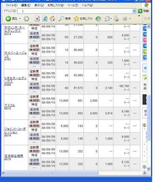Image resolution: width=165 pixels, height=182 pixels.
Task: Click the horizontal scrollbar right arrow
Action: tap(145, 173)
